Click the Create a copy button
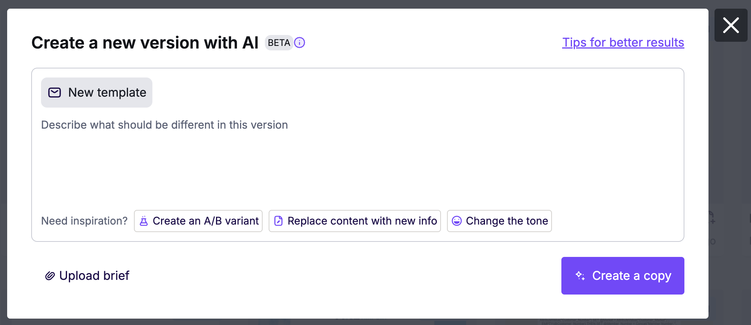Image resolution: width=751 pixels, height=325 pixels. click(623, 276)
